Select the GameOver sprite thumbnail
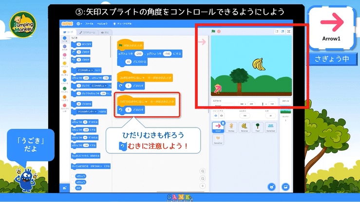This screenshot has height=202, width=360. (x=218, y=140)
